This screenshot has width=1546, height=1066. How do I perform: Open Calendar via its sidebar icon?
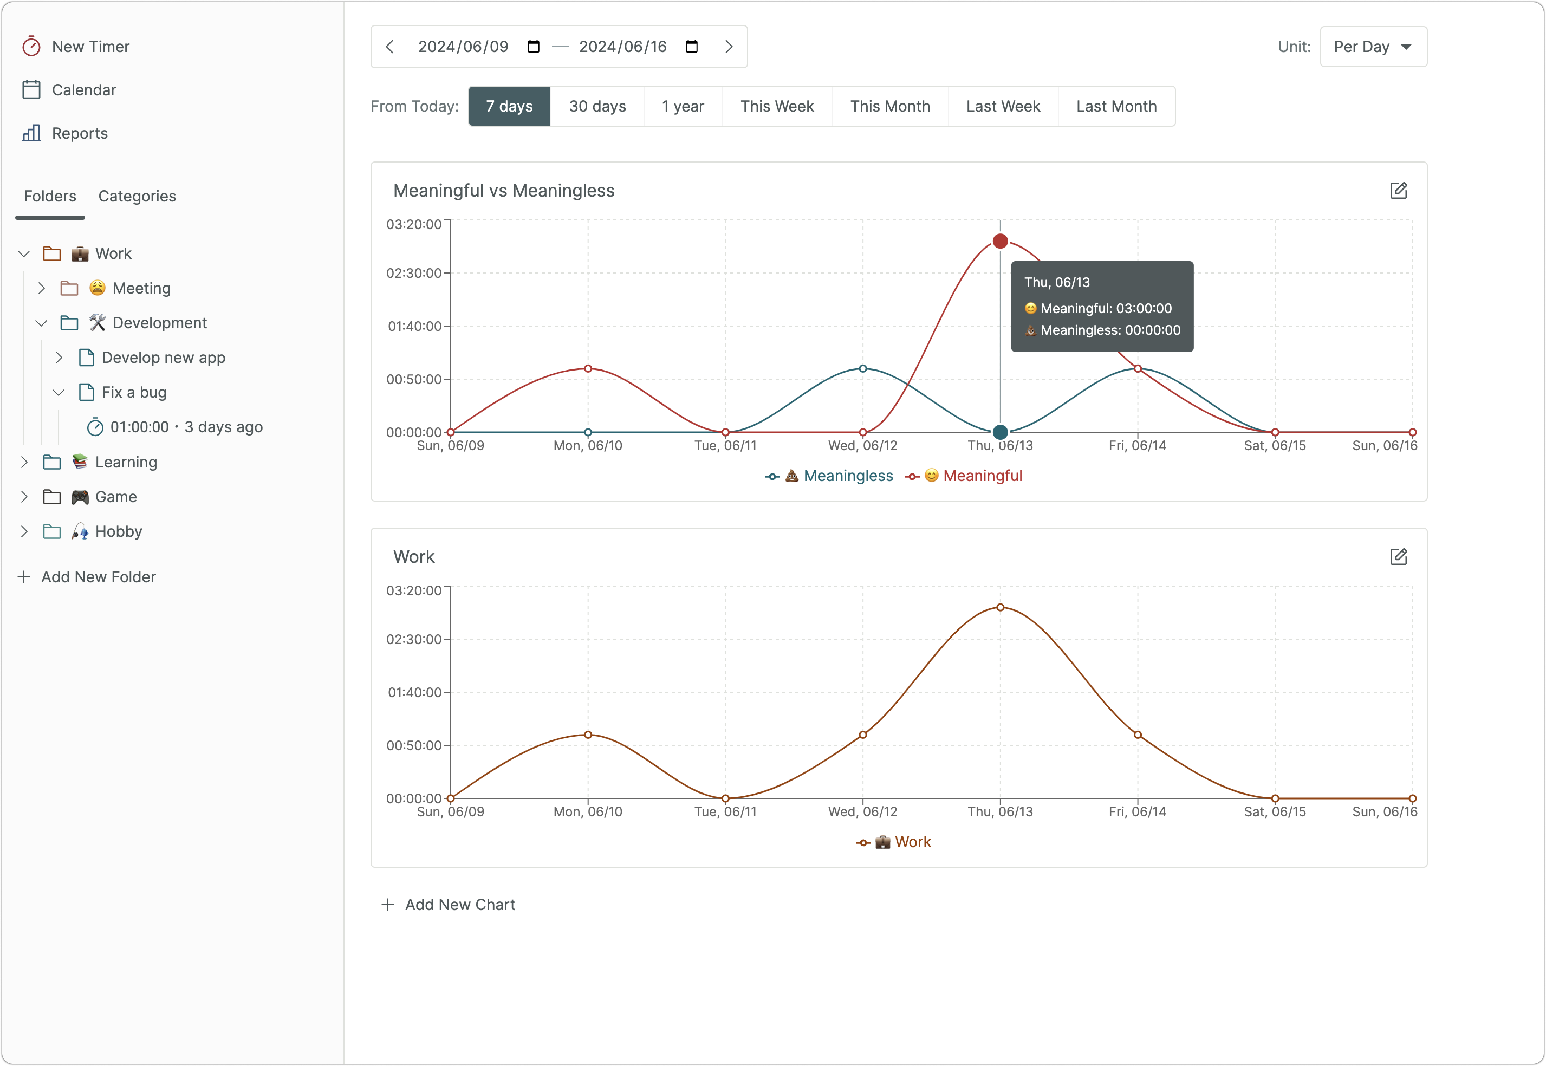31,89
